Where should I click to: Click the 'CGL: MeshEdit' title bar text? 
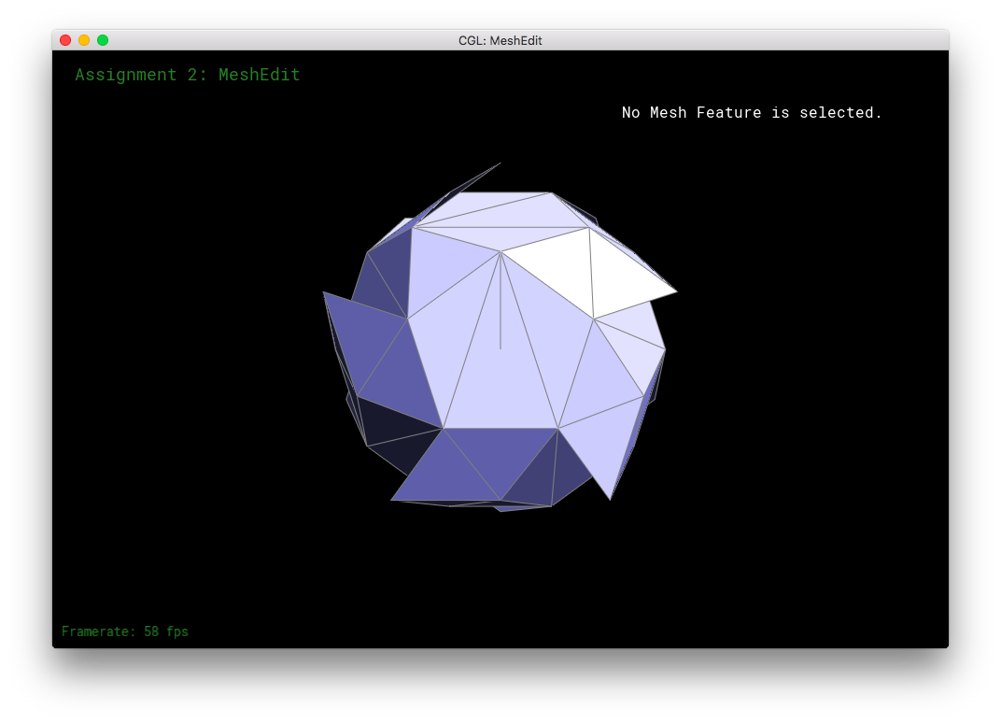point(500,40)
